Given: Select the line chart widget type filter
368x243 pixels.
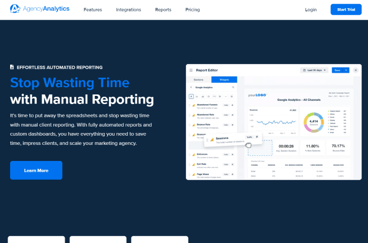Looking at the screenshot, I should pos(197,96).
